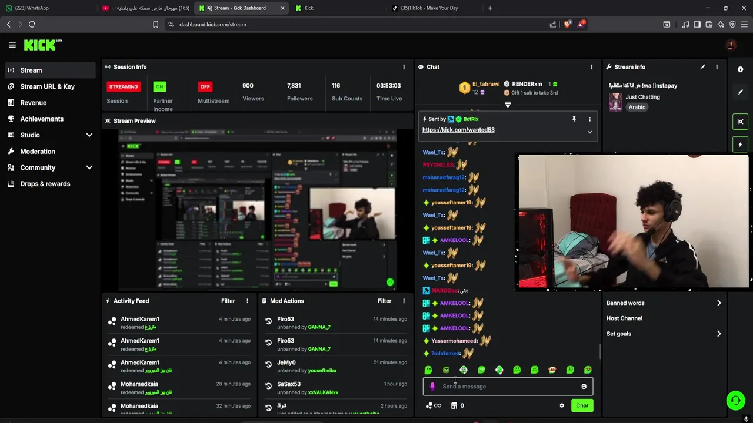This screenshot has height=423, width=753.
Task: Click the lightning bolt button in the right sidebar
Action: click(740, 144)
